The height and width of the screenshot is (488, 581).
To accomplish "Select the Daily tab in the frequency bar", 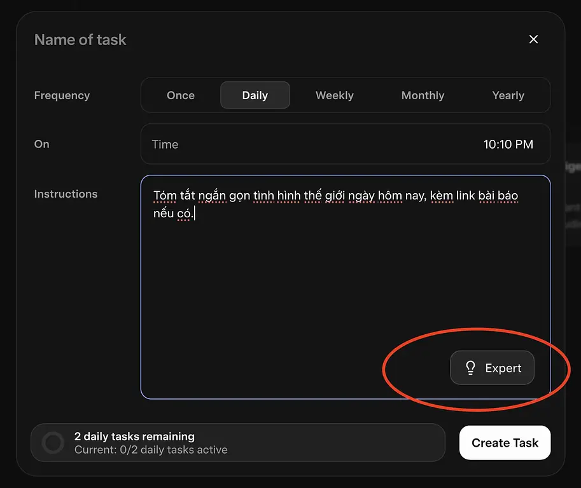I will point(255,95).
